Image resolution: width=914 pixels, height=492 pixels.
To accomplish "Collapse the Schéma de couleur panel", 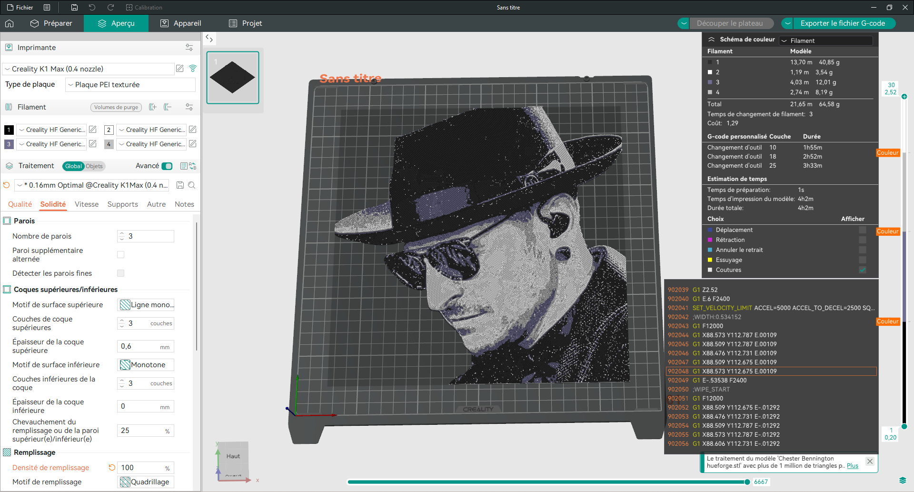I will click(712, 40).
